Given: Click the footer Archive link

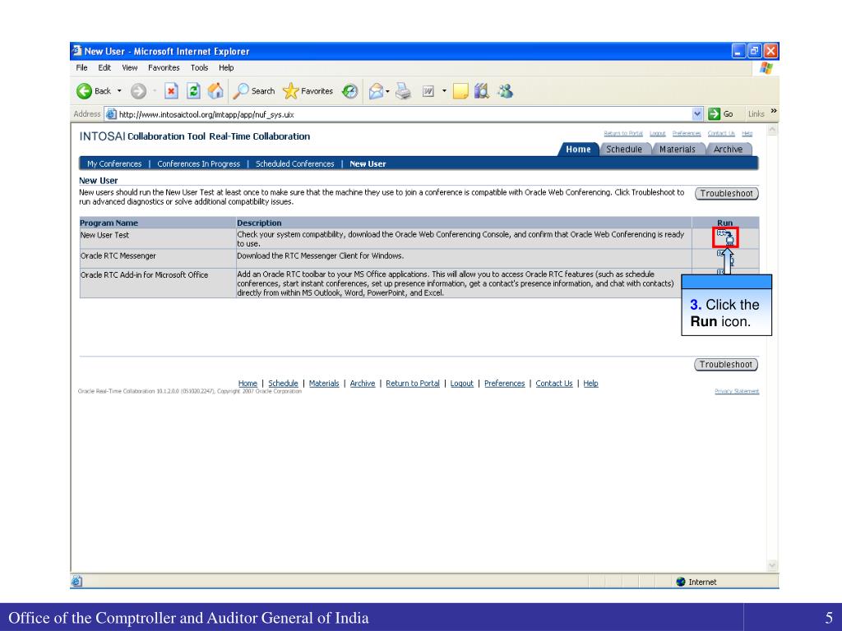Looking at the screenshot, I should [363, 383].
